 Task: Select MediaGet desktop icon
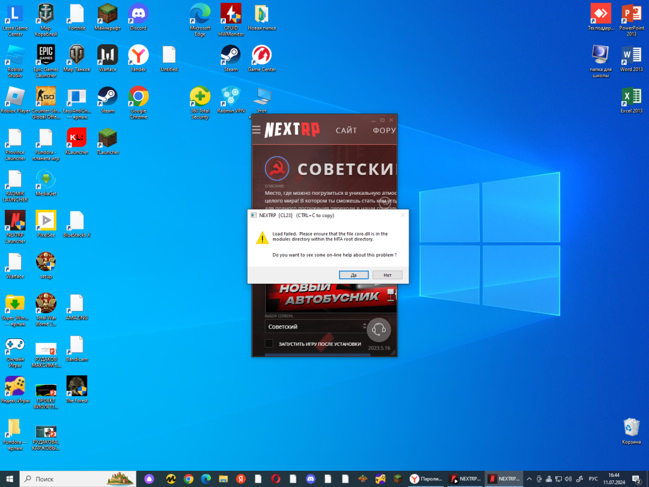(x=46, y=183)
